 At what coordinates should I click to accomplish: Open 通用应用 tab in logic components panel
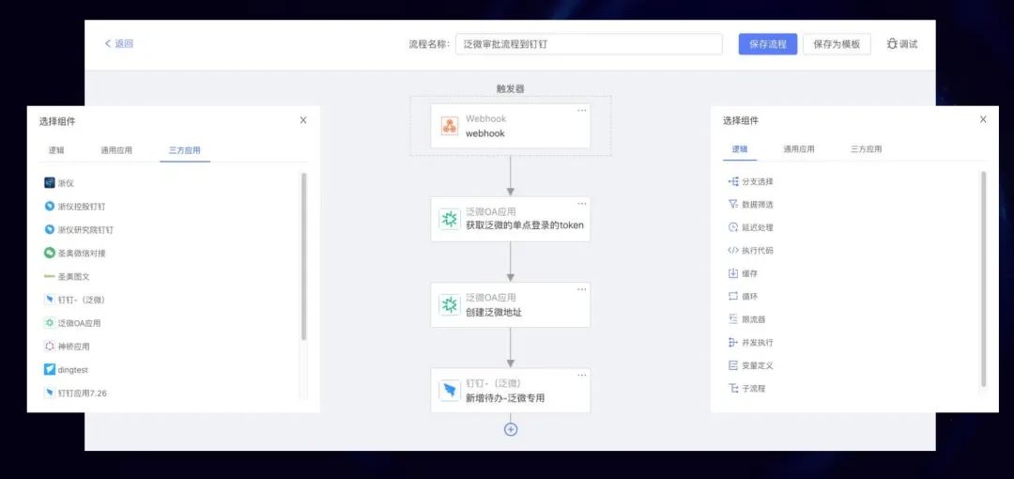click(x=799, y=149)
